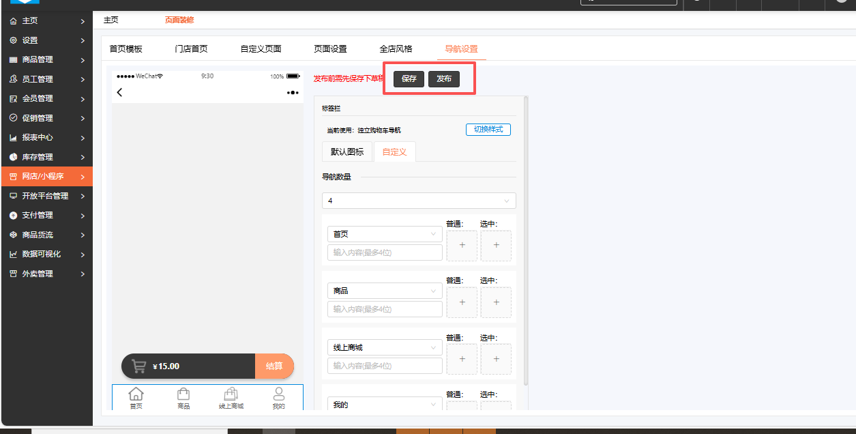
Task: Expand the 商品管理 sidebar menu
Action: tap(46, 60)
